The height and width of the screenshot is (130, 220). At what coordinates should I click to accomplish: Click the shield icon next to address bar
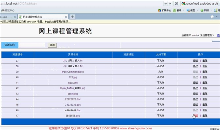176,4
